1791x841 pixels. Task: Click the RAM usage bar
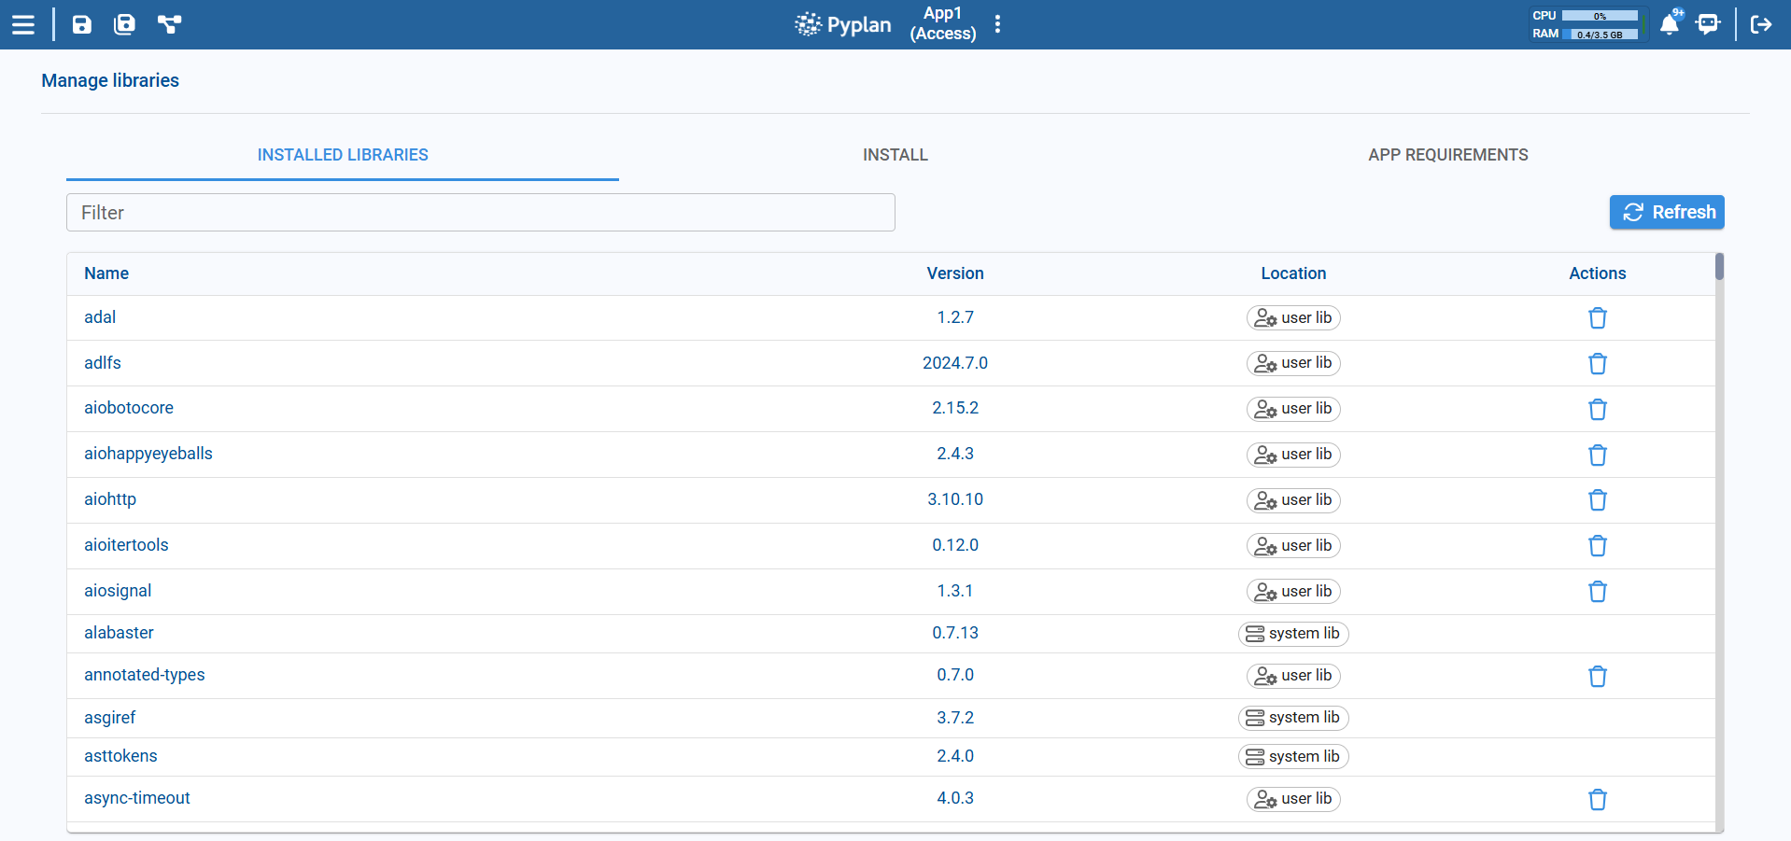click(1600, 35)
